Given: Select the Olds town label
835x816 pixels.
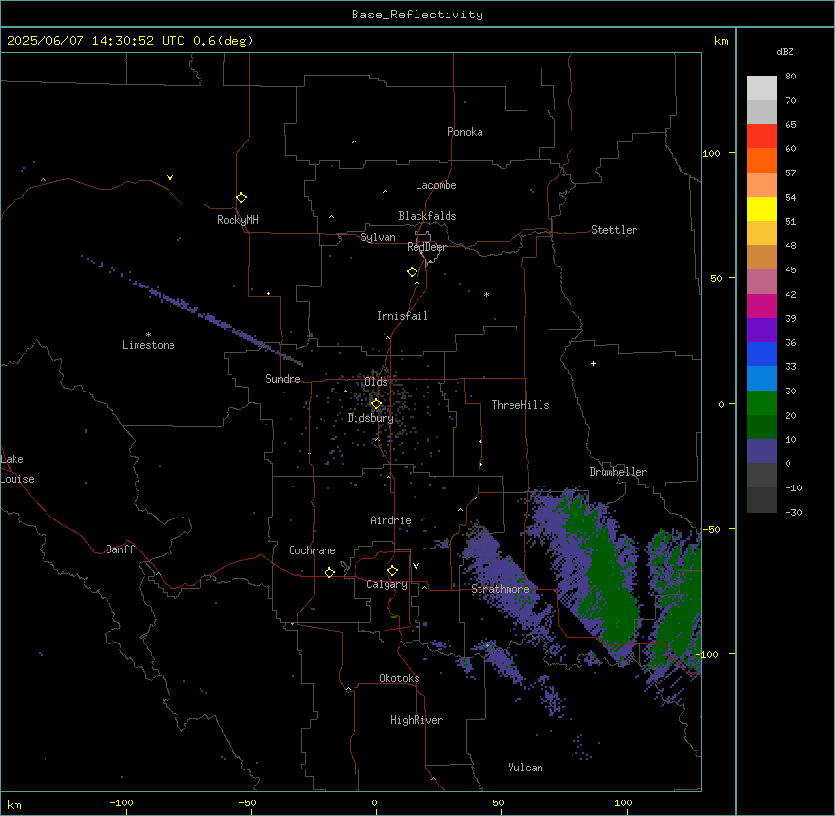Looking at the screenshot, I should pyautogui.click(x=376, y=382).
